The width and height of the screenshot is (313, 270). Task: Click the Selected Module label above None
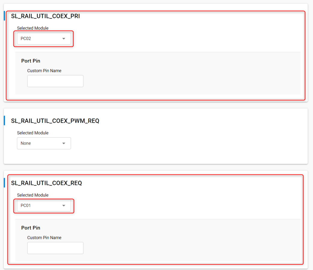(x=33, y=133)
